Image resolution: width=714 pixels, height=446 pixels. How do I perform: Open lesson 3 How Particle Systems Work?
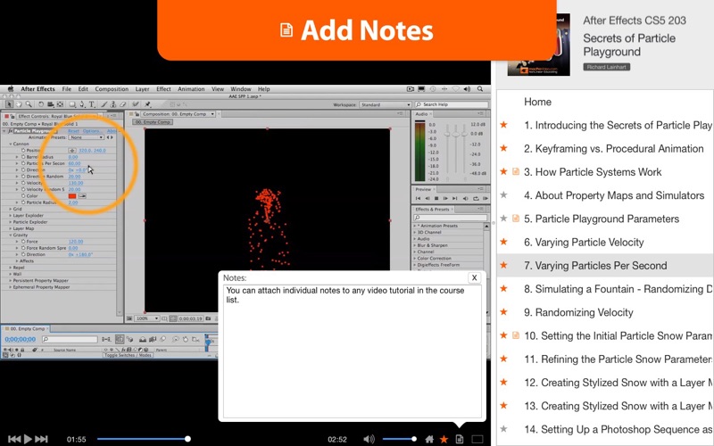pos(593,172)
